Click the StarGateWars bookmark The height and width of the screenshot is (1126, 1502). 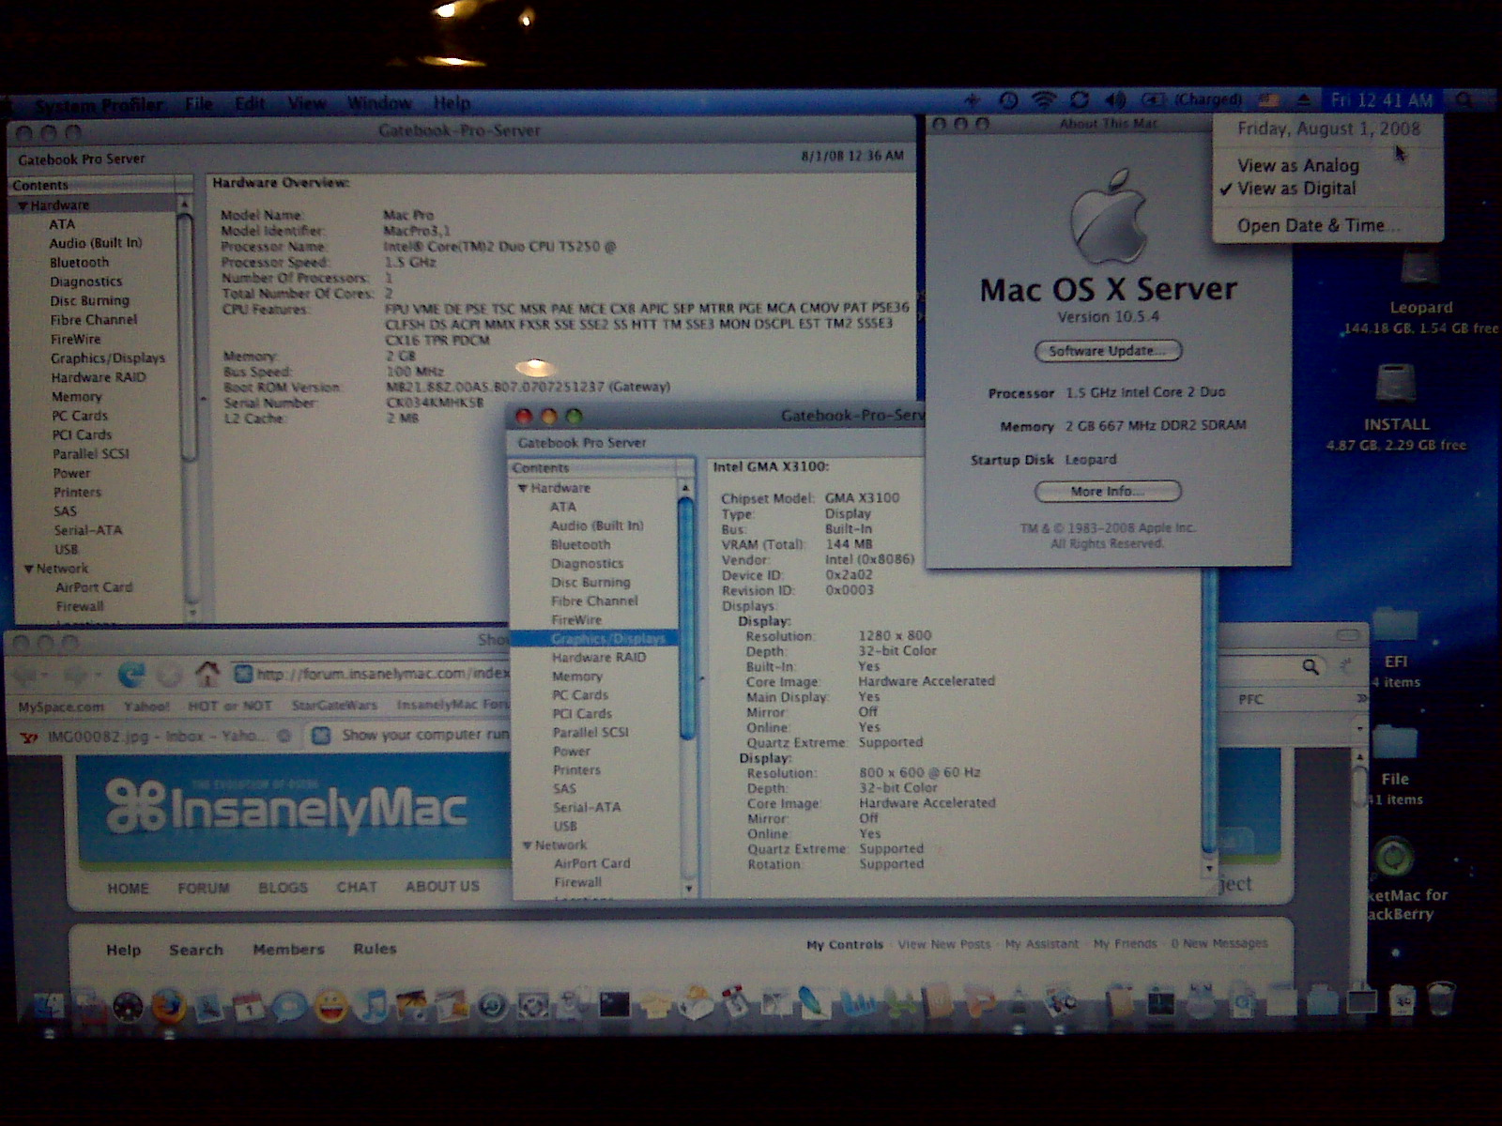coord(334,705)
